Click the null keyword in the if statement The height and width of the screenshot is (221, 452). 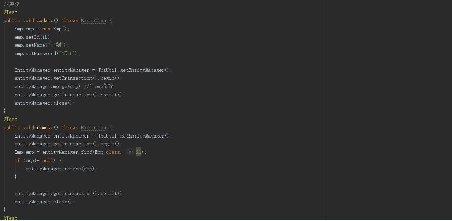[47, 161]
